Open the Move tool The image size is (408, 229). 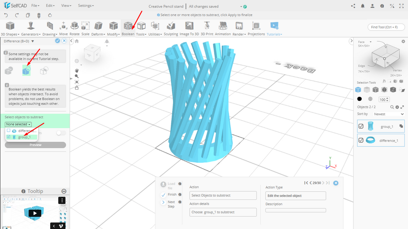point(63,29)
